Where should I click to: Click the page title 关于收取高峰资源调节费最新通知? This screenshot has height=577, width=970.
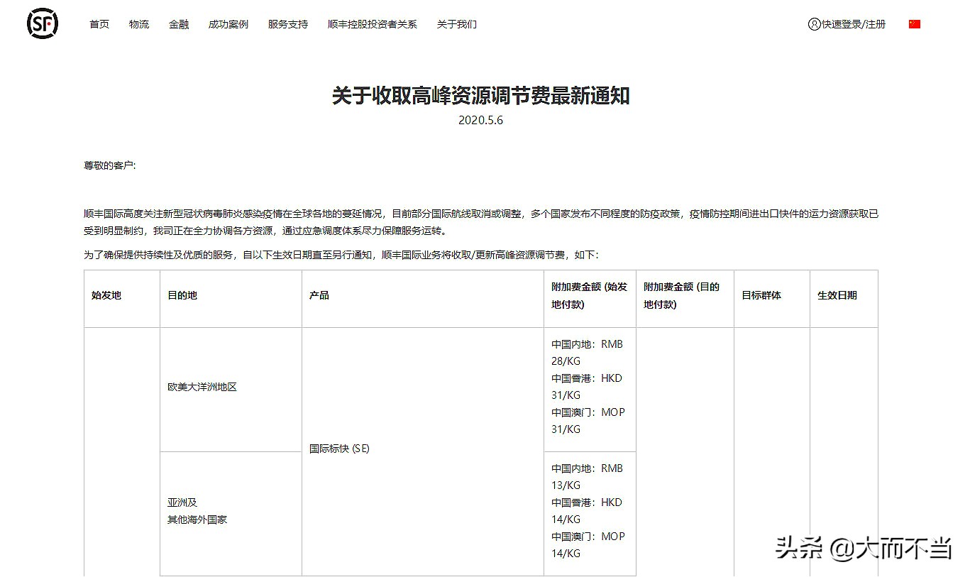(481, 96)
